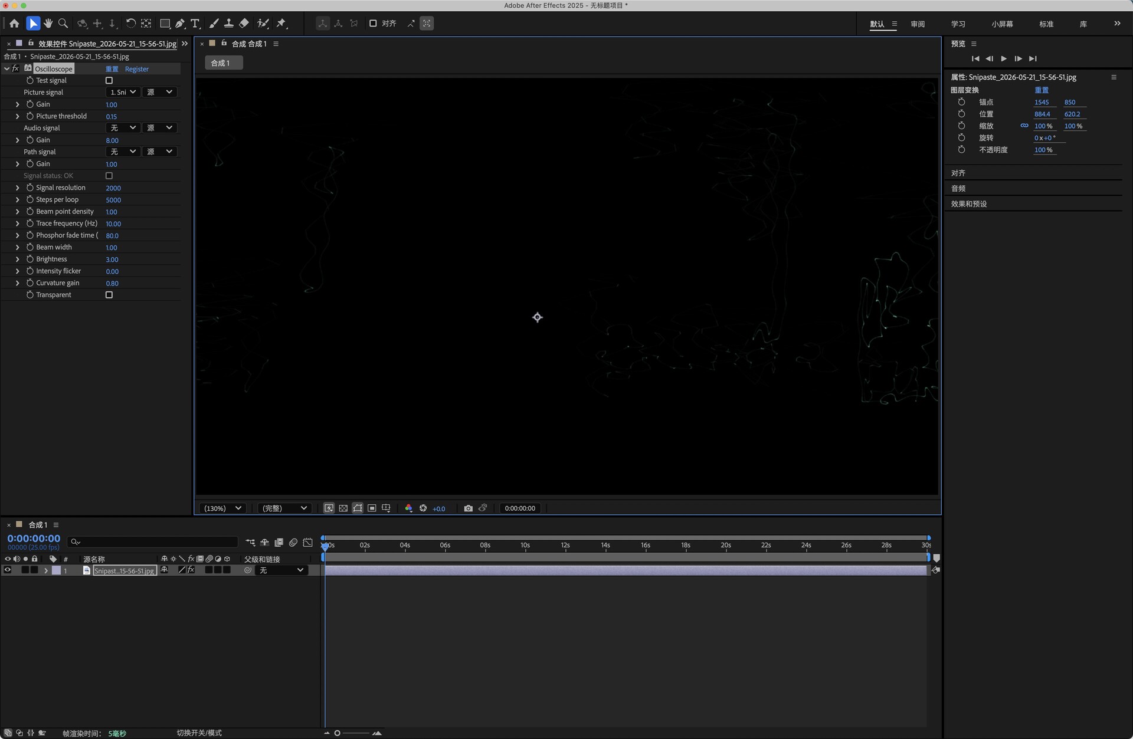Viewport: 1133px width, 739px height.
Task: Open the viewer magnification (130%) dropdown
Action: pos(222,508)
